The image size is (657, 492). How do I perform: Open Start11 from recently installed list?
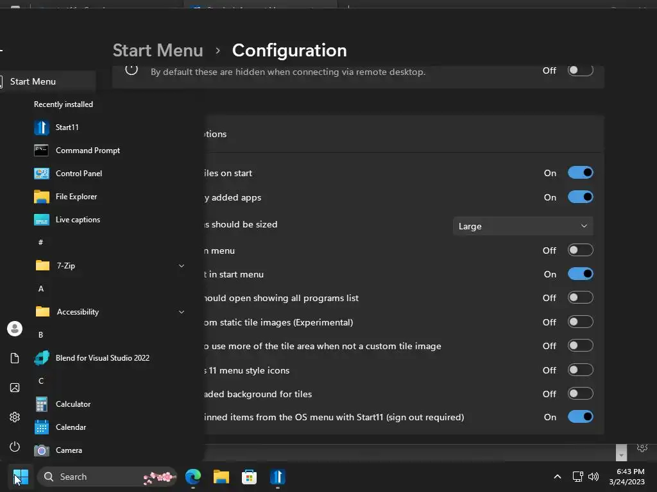click(x=67, y=127)
